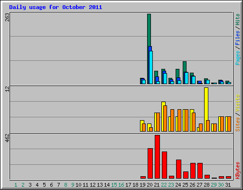Click day 5 on the x-axis
Viewport: 243px width, 190px height.
pyautogui.click(x=44, y=185)
